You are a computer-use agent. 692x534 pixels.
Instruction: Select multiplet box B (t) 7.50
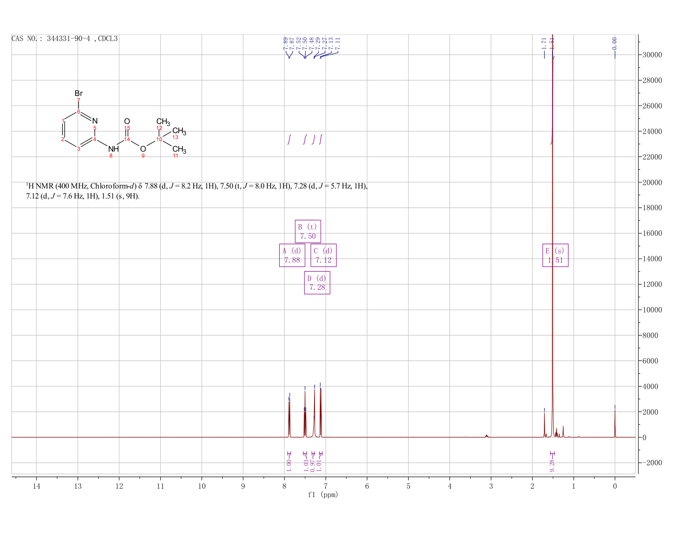308,231
